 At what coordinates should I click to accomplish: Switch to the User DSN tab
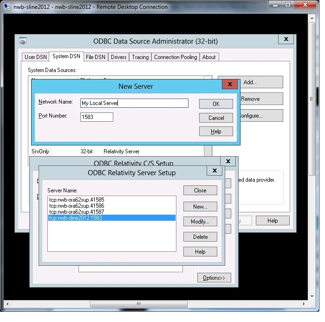[x=36, y=57]
